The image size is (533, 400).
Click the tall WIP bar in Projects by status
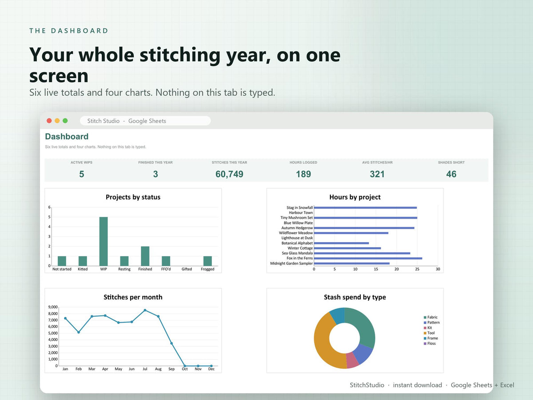[103, 241]
